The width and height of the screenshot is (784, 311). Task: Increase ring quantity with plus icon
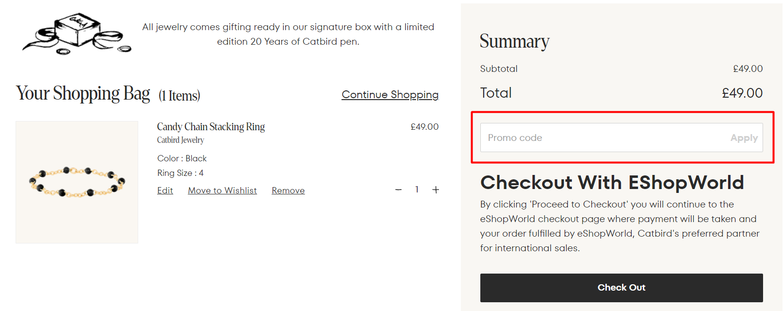(436, 190)
